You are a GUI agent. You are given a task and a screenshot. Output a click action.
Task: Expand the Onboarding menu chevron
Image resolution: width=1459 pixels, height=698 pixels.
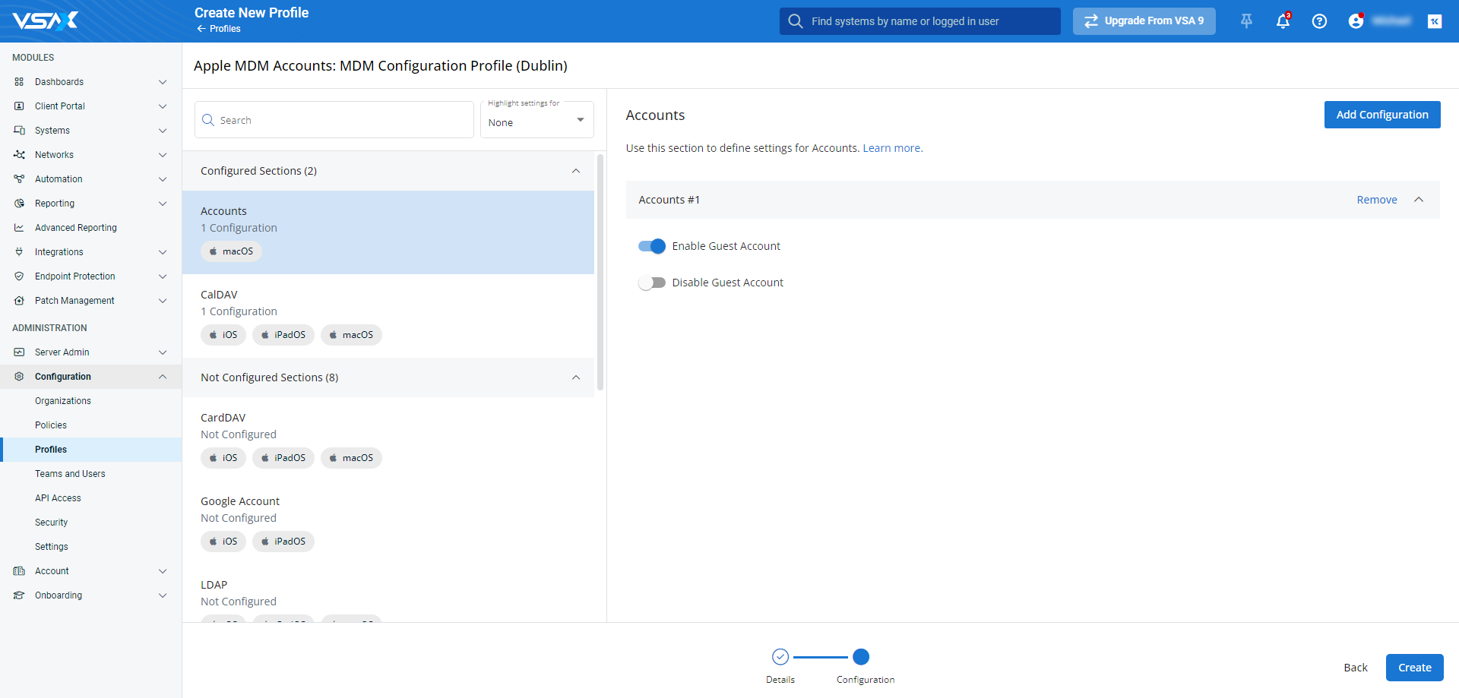[x=163, y=595]
